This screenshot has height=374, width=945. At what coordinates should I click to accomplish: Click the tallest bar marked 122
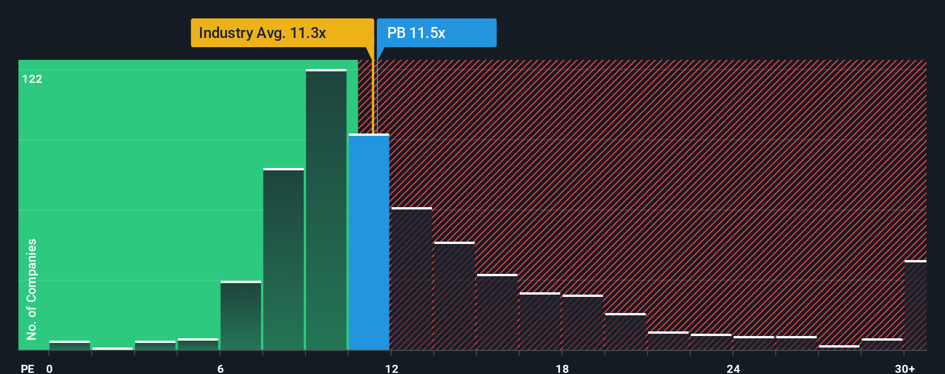[x=326, y=210]
